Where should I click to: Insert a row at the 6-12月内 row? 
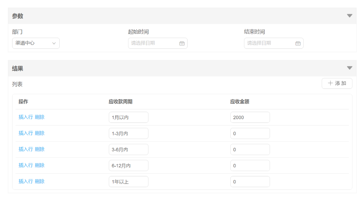26,165
